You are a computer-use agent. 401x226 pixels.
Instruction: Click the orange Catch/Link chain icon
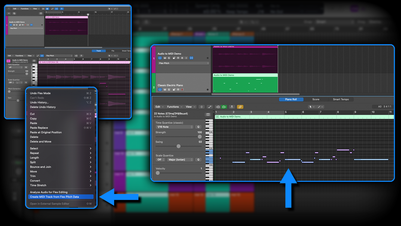pyautogui.click(x=240, y=107)
